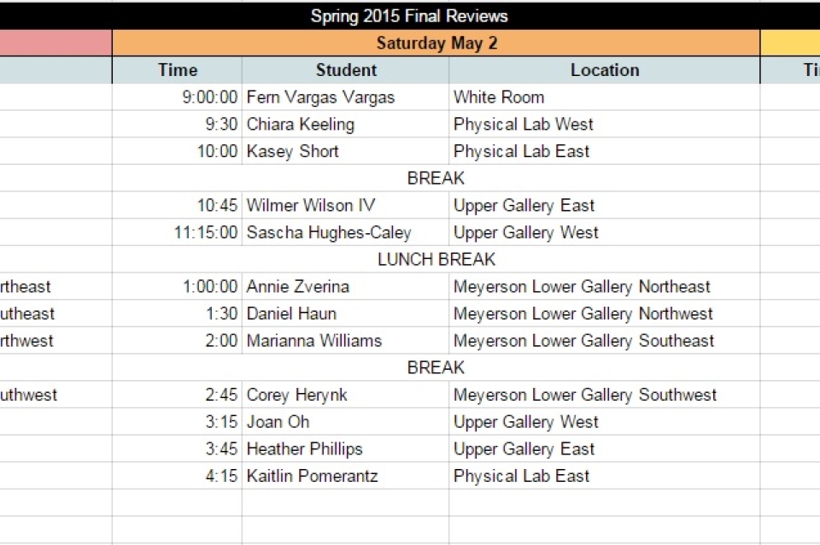Click the Physical Lab West location cell
Viewport: 820px width, 545px height.
click(x=605, y=125)
